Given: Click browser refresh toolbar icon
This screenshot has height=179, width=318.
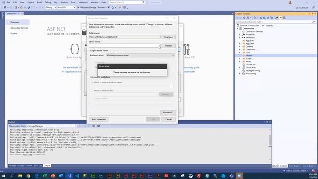Looking at the screenshot, I should click(x=113, y=8).
